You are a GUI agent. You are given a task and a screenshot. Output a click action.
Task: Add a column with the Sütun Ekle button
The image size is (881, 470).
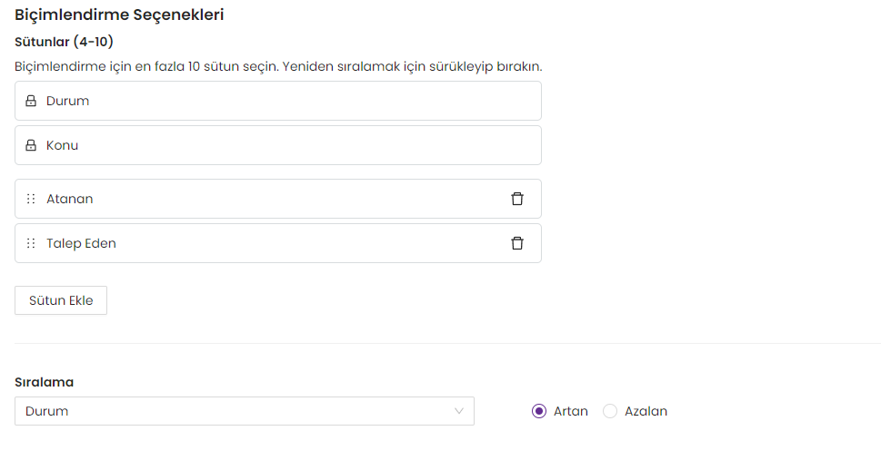pyautogui.click(x=61, y=300)
